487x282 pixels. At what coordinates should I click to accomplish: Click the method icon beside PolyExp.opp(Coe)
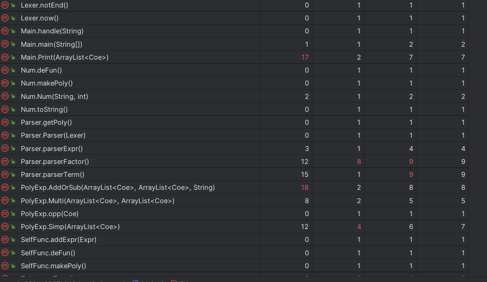coord(5,214)
